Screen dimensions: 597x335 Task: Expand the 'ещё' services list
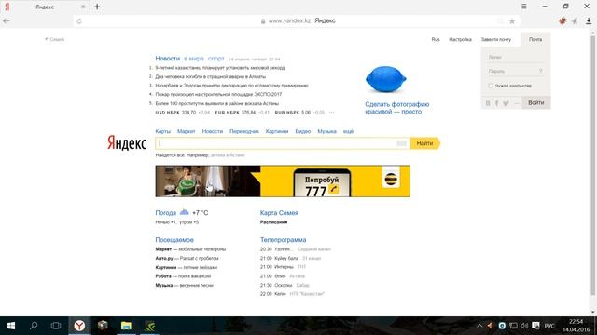tap(348, 131)
